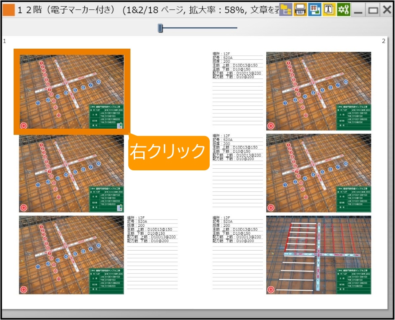395x320 pixels.
Task: Click memo icon on second left photo
Action: click(x=119, y=208)
